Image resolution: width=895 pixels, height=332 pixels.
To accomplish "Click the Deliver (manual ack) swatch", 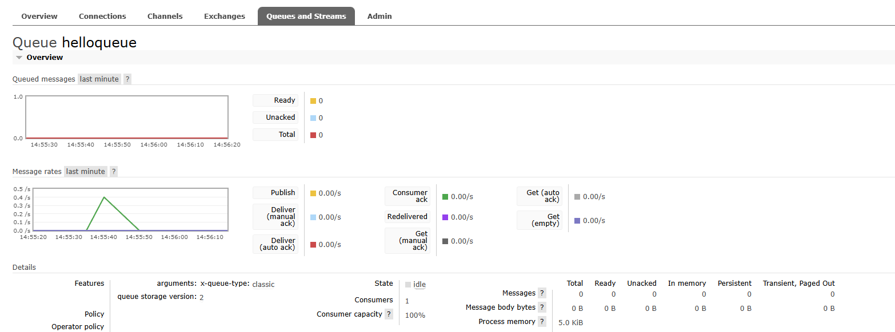I will point(313,217).
